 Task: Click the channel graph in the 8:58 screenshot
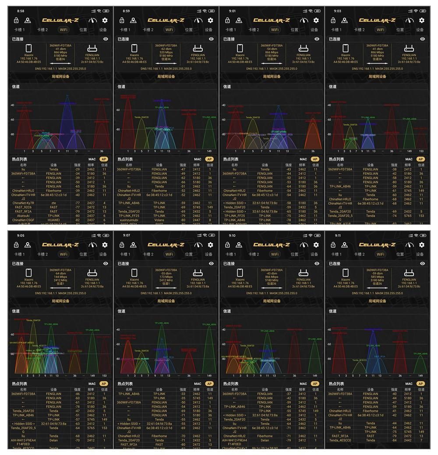[60, 122]
